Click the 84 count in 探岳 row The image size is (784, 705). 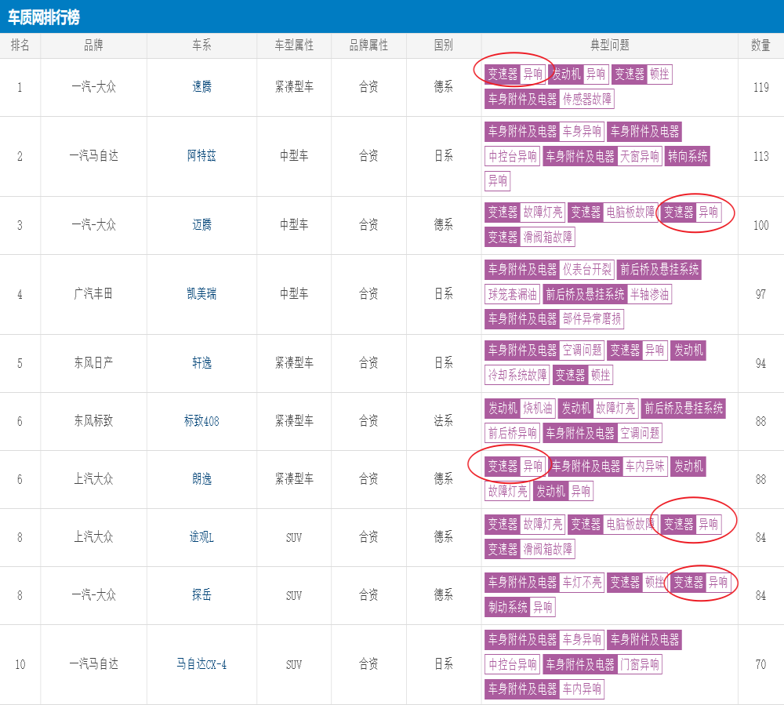coord(761,595)
